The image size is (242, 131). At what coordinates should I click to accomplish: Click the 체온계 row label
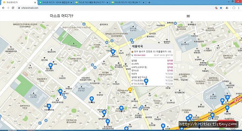point(134,74)
